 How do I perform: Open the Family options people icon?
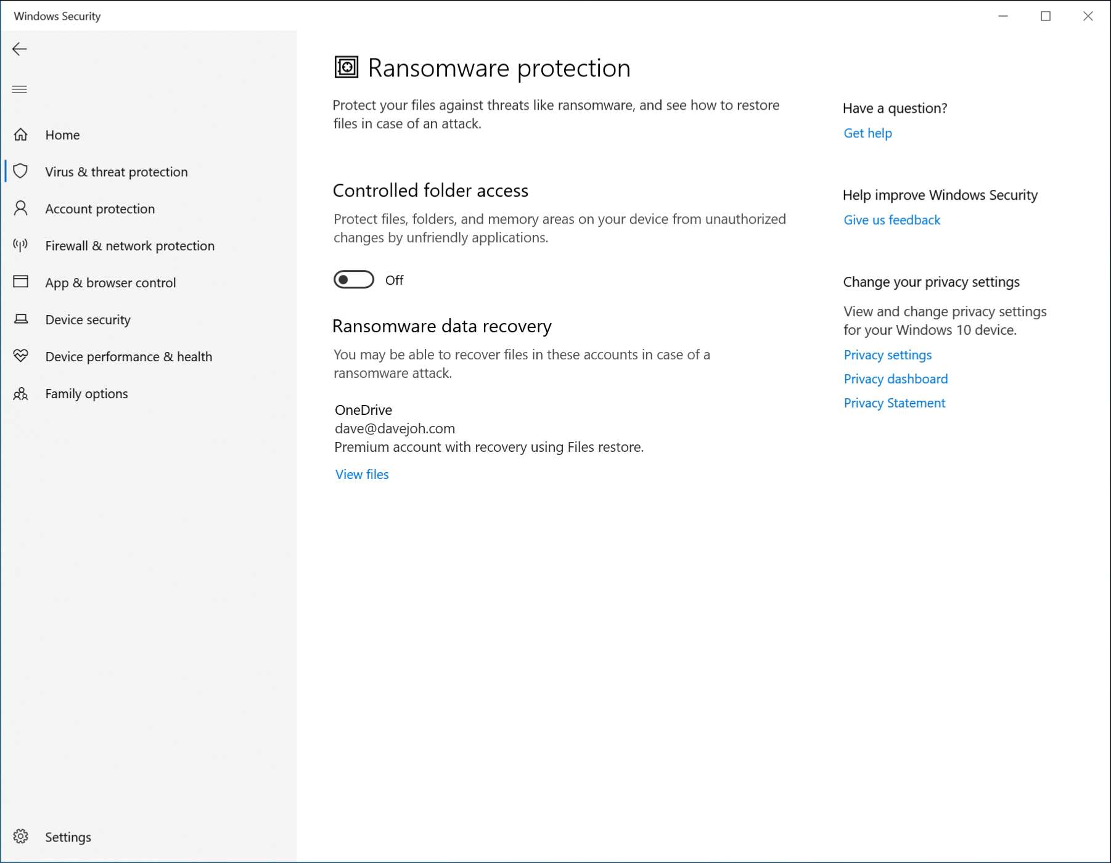click(x=21, y=393)
